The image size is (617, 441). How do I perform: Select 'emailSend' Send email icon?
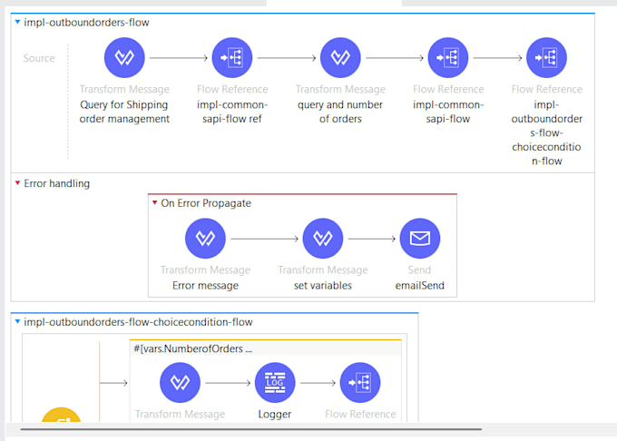pyautogui.click(x=420, y=239)
